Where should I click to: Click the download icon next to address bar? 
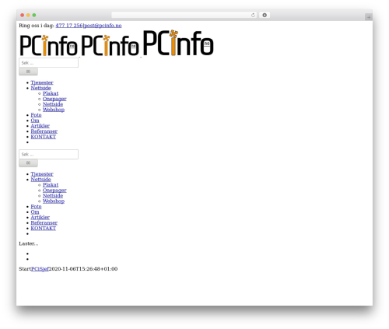[265, 16]
